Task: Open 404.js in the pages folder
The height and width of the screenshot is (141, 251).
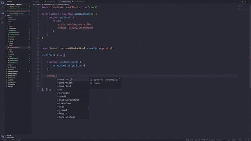Action: pyautogui.click(x=18, y=52)
